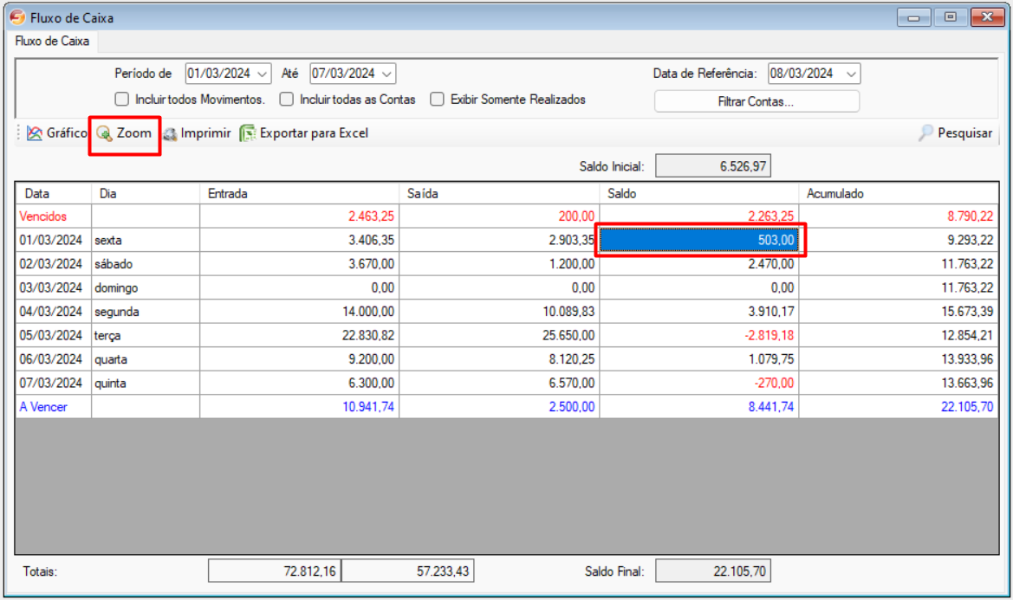Click the 3.910,17 Saldo cell
The width and height of the screenshot is (1013, 600).
699,312
